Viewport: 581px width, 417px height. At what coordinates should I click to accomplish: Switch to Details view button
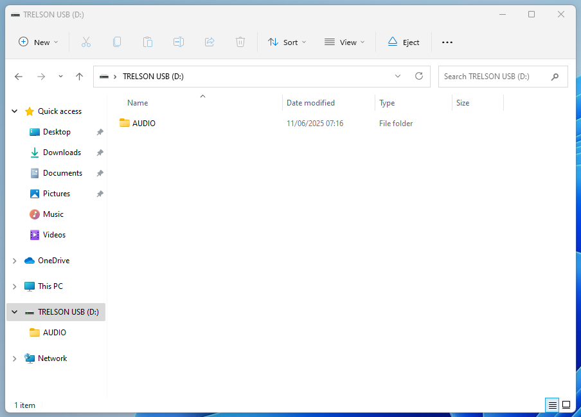[552, 405]
